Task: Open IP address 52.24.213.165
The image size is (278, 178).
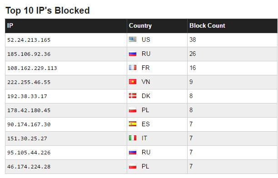Action: point(29,40)
